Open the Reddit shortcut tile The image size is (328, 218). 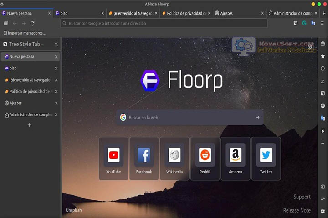click(x=205, y=159)
